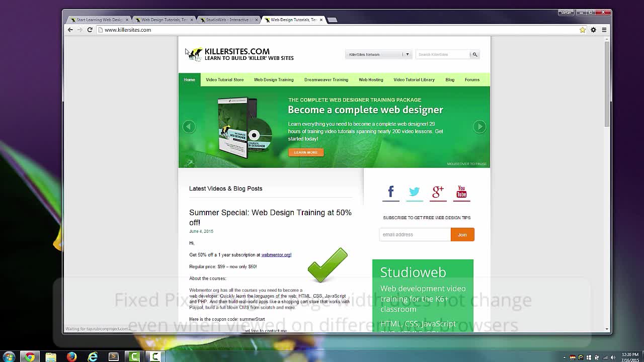Reload the page with the refresh icon
644x362 pixels.
(x=90, y=30)
